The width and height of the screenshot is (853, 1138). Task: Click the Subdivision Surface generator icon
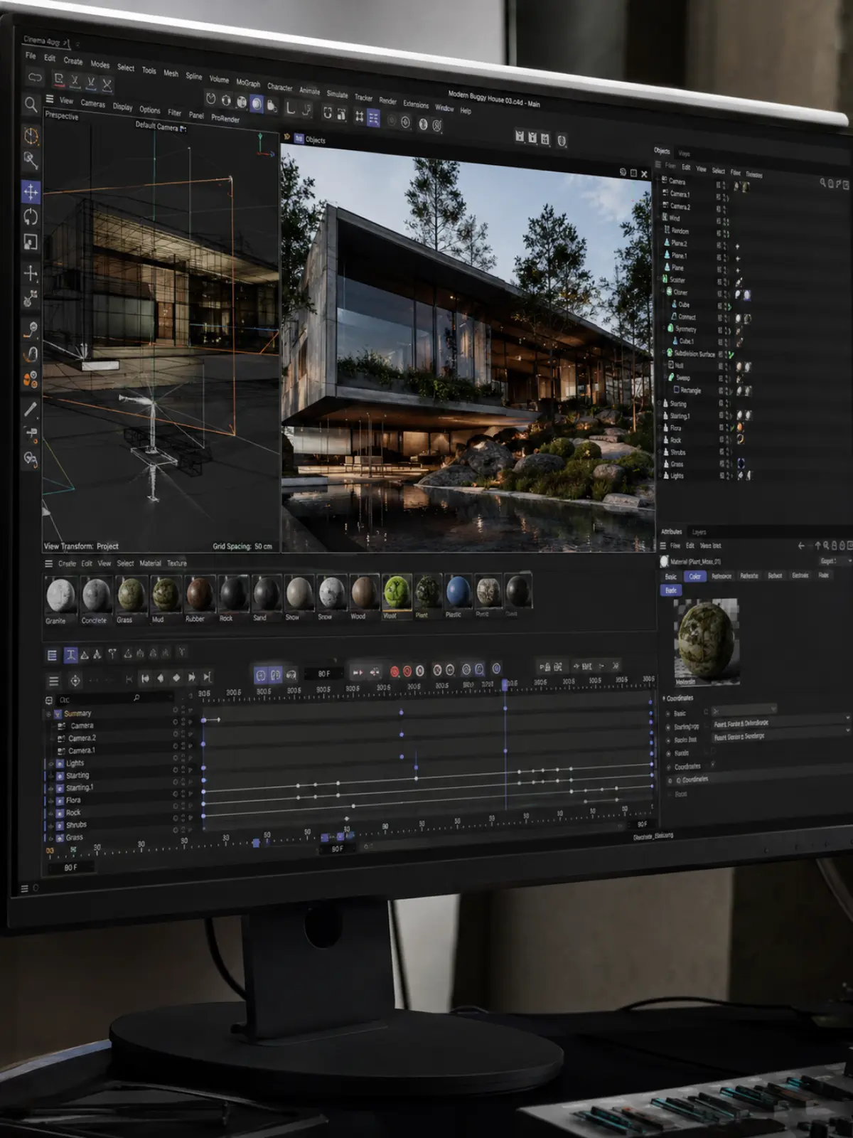669,353
